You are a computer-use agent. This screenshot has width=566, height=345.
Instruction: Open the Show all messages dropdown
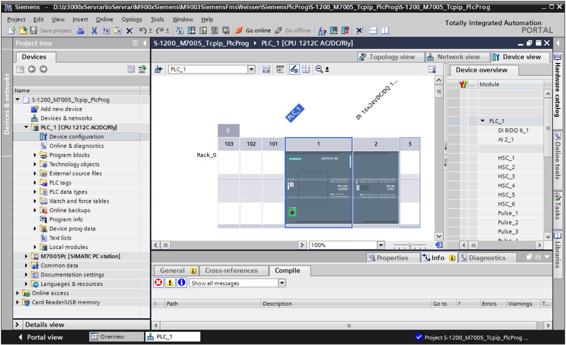click(282, 283)
